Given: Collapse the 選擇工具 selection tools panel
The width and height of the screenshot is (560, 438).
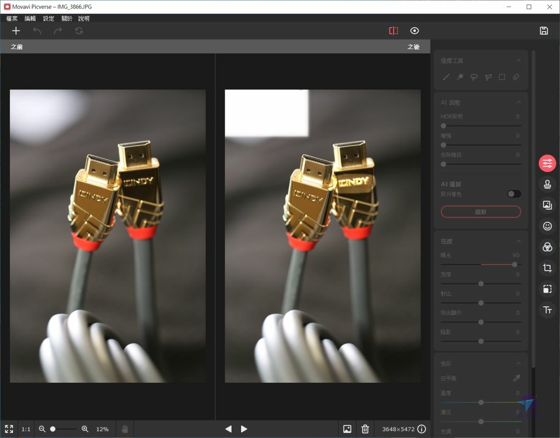Looking at the screenshot, I should click(x=518, y=61).
